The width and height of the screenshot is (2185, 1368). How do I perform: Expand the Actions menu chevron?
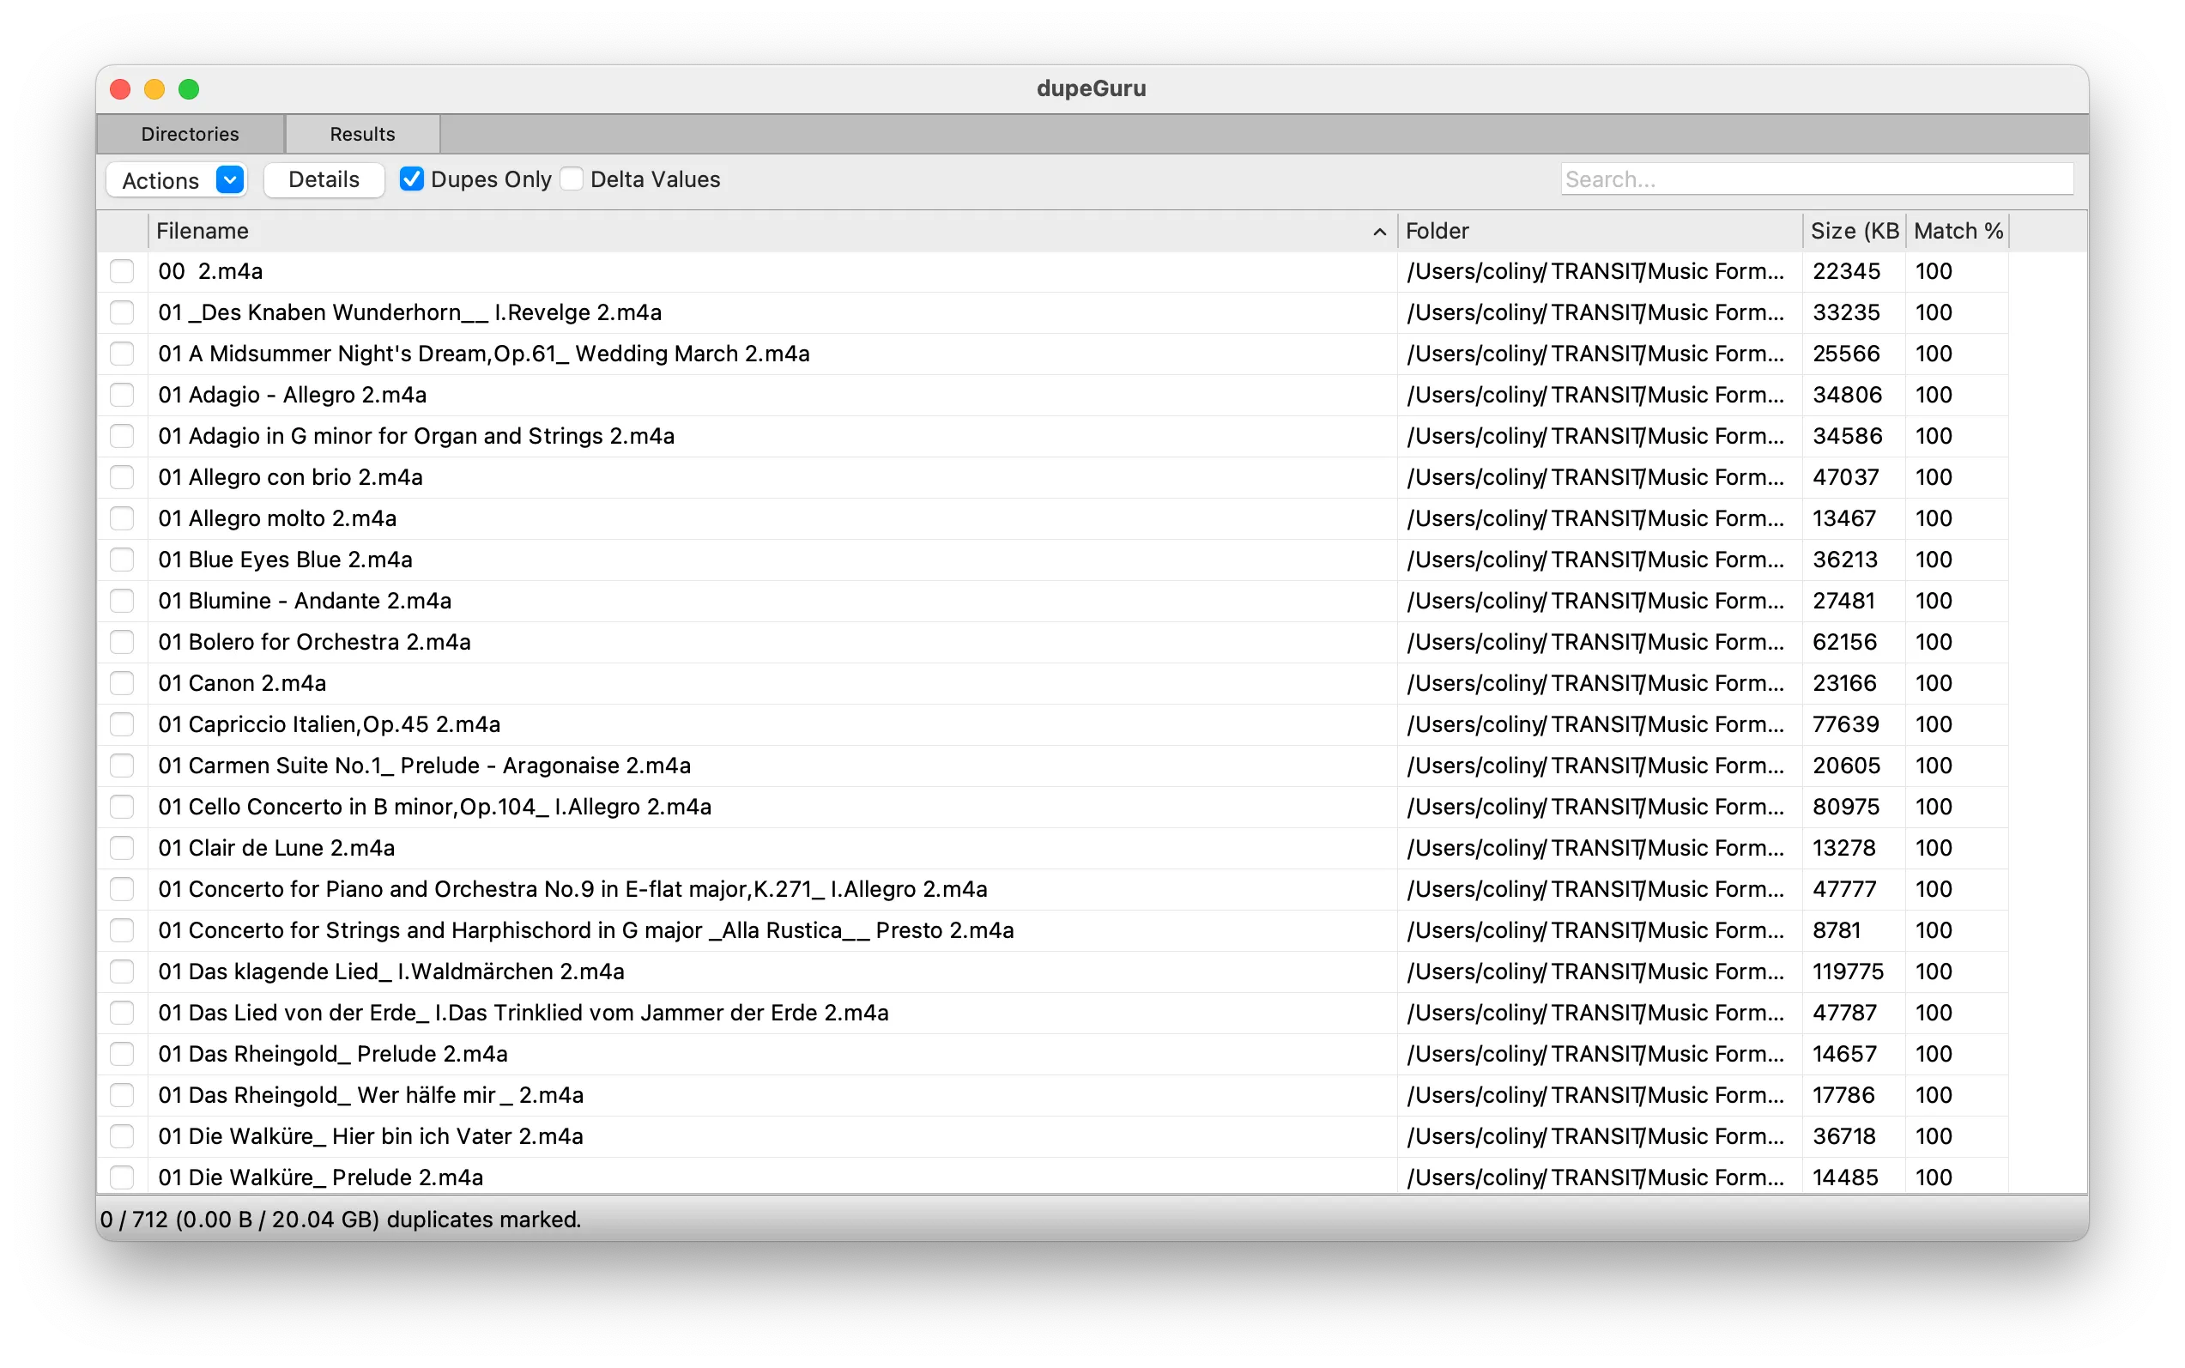pos(229,179)
